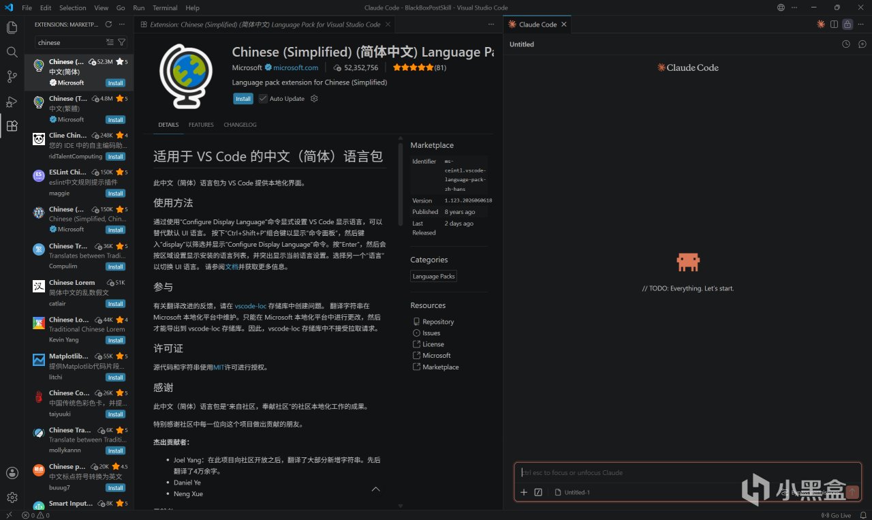Image resolution: width=872 pixels, height=520 pixels.
Task: Open more actions for the extension editor tab
Action: (x=491, y=24)
